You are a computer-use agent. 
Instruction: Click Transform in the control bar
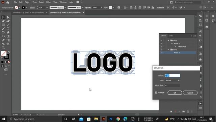point(161,7)
